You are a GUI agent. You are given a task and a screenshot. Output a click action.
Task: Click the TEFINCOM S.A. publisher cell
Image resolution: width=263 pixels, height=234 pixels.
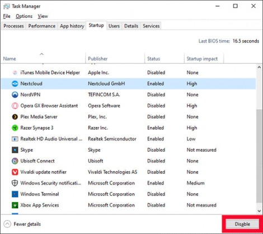click(x=104, y=95)
